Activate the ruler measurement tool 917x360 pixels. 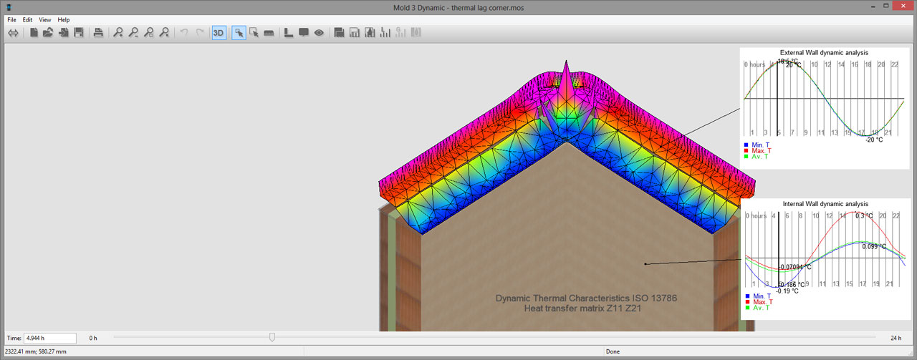269,33
